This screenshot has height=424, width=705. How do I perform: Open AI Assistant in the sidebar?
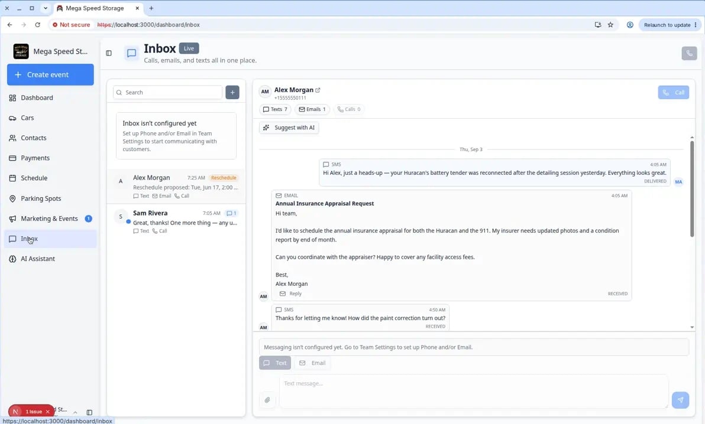[50, 259]
